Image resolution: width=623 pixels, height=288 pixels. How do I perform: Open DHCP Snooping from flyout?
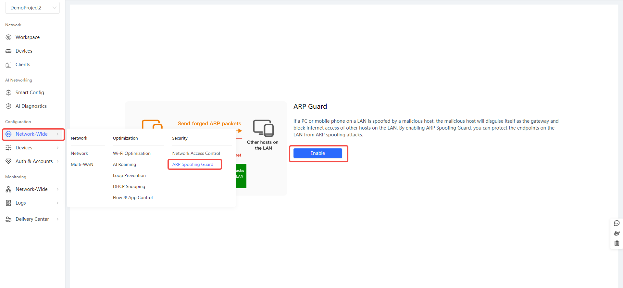pos(129,186)
